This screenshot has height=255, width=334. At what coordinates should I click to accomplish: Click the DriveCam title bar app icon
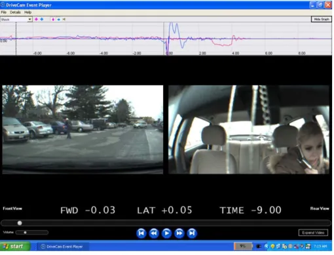click(3, 5)
